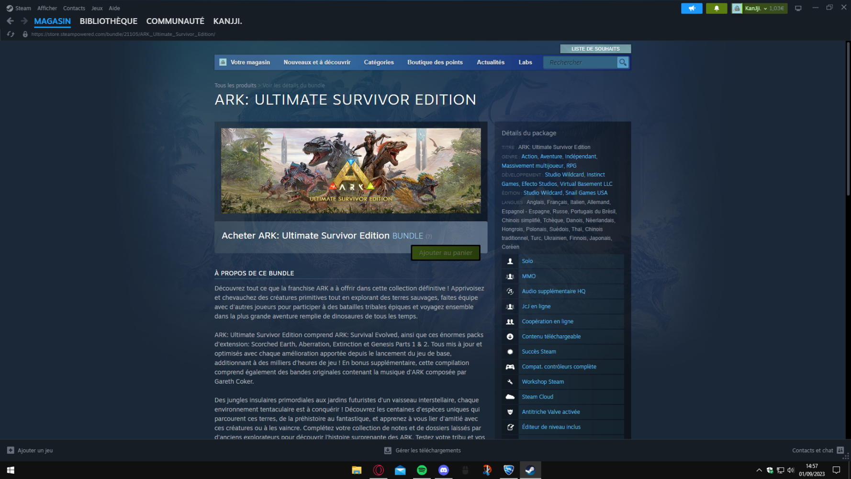
Task: Open Contacts et chat panel
Action: pos(817,450)
